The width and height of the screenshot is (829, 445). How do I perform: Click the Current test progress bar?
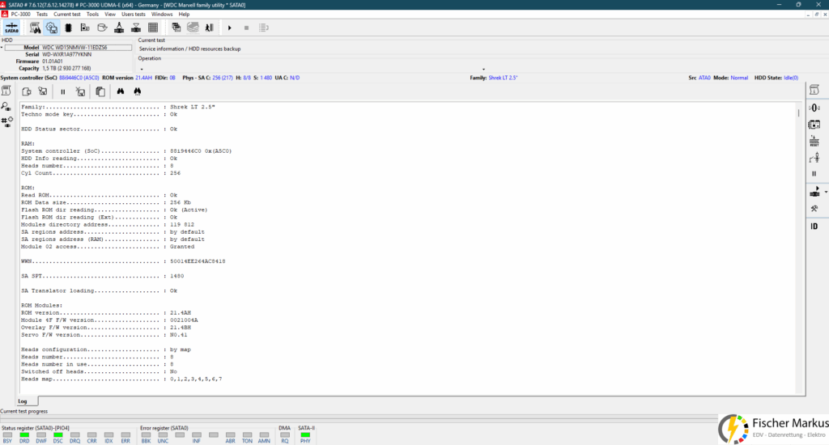pyautogui.click(x=359, y=417)
